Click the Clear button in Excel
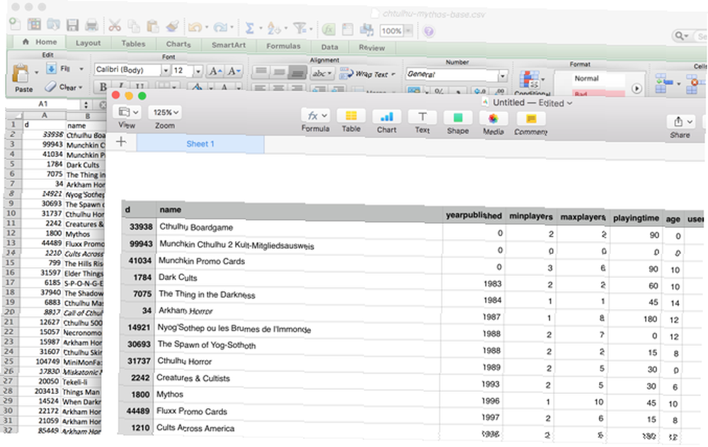Image resolution: width=708 pixels, height=447 pixels. 64,86
